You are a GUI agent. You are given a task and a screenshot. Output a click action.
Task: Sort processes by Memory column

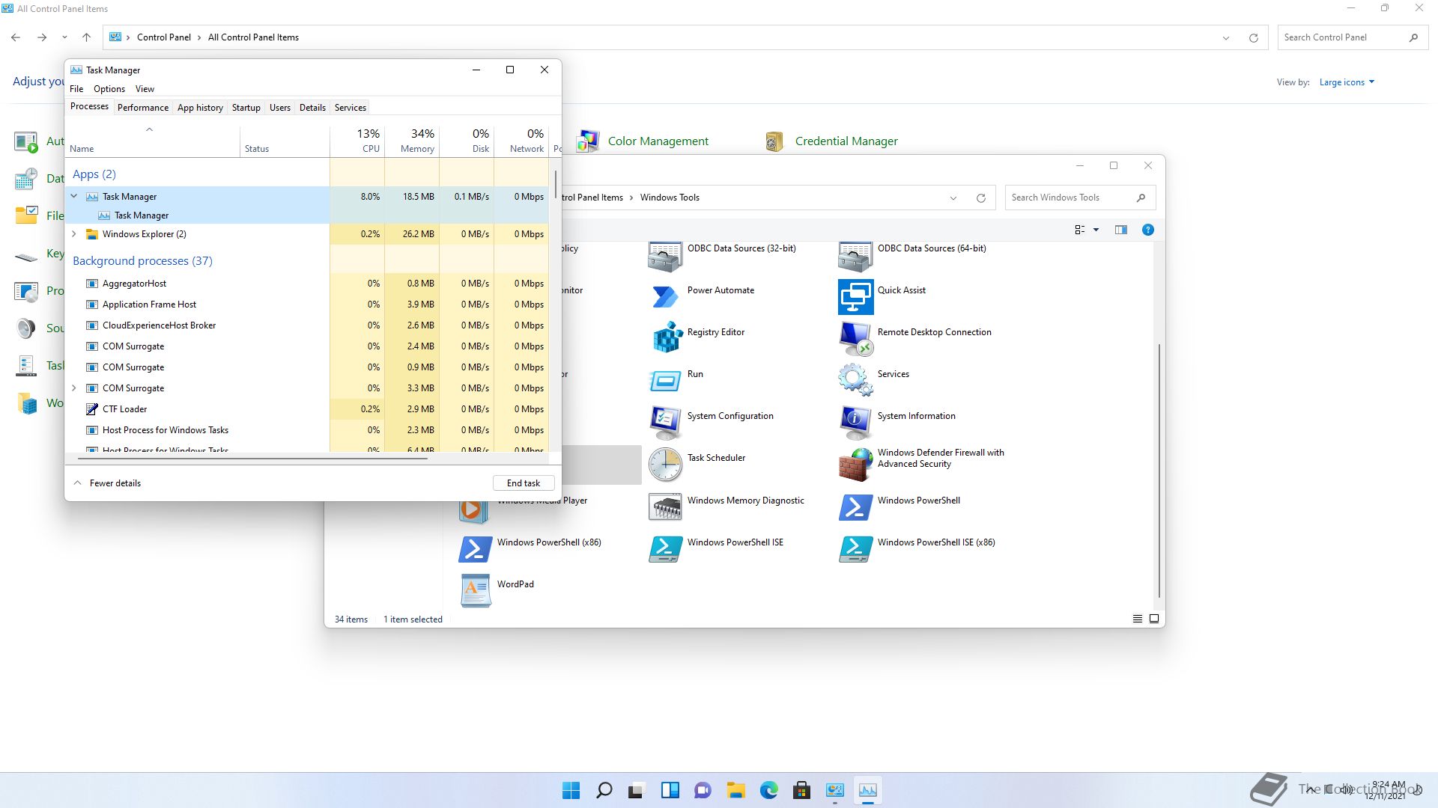pyautogui.click(x=412, y=141)
